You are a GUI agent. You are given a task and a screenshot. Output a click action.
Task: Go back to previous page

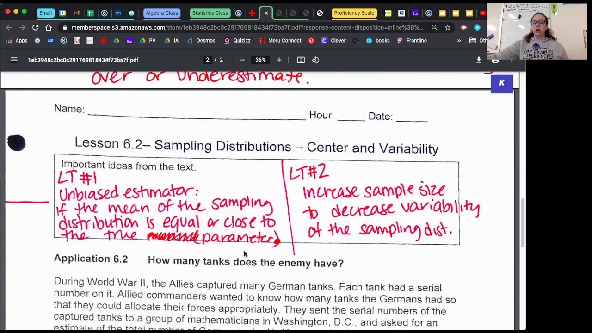(x=9, y=27)
